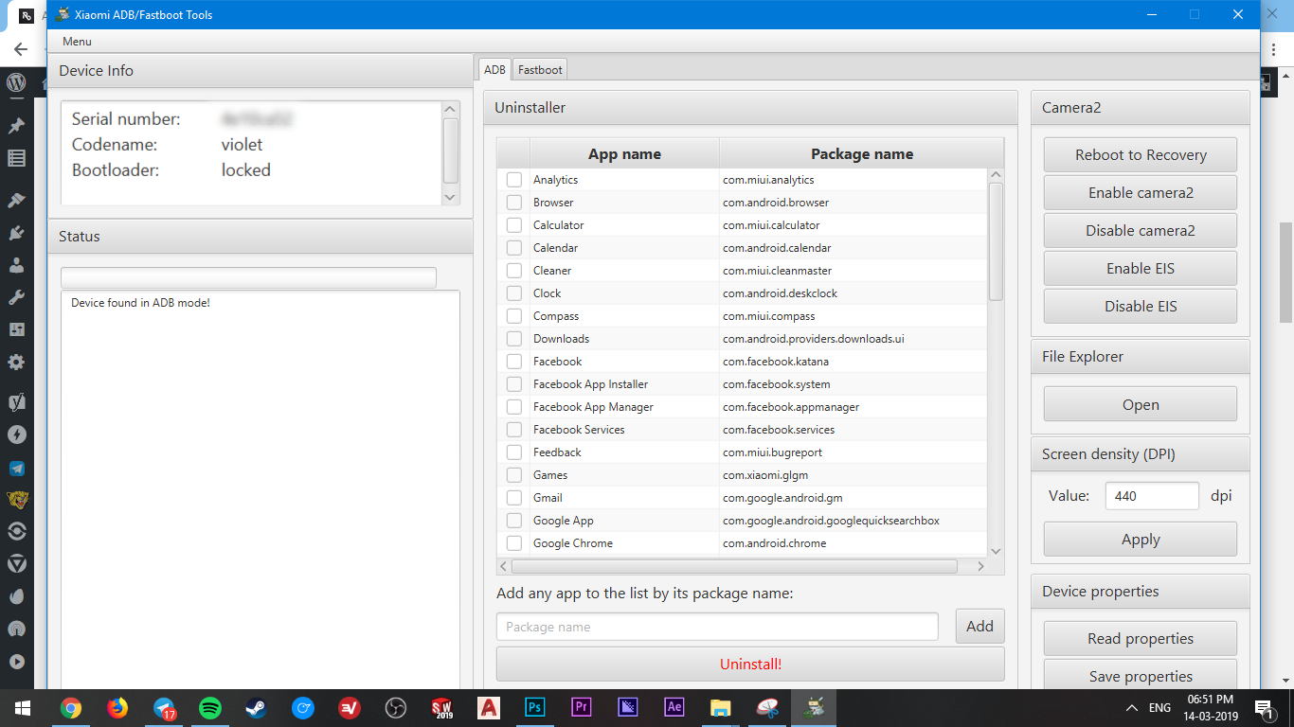Click the Xiaomi ADB Tools taskbar icon
The width and height of the screenshot is (1294, 727).
click(814, 707)
